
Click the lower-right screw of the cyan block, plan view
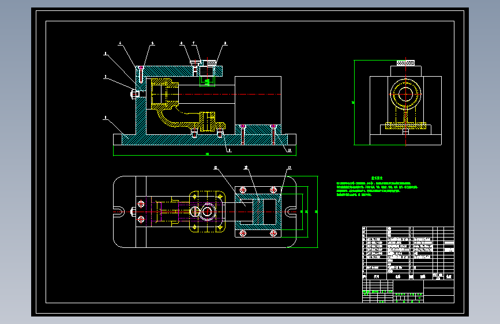[273, 233]
